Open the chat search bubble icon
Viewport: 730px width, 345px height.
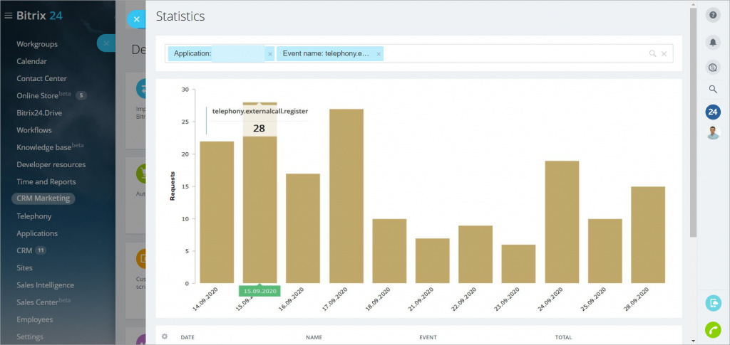713,68
